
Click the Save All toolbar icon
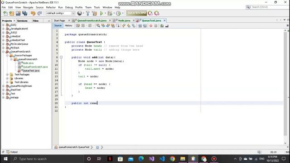(x=24, y=13)
